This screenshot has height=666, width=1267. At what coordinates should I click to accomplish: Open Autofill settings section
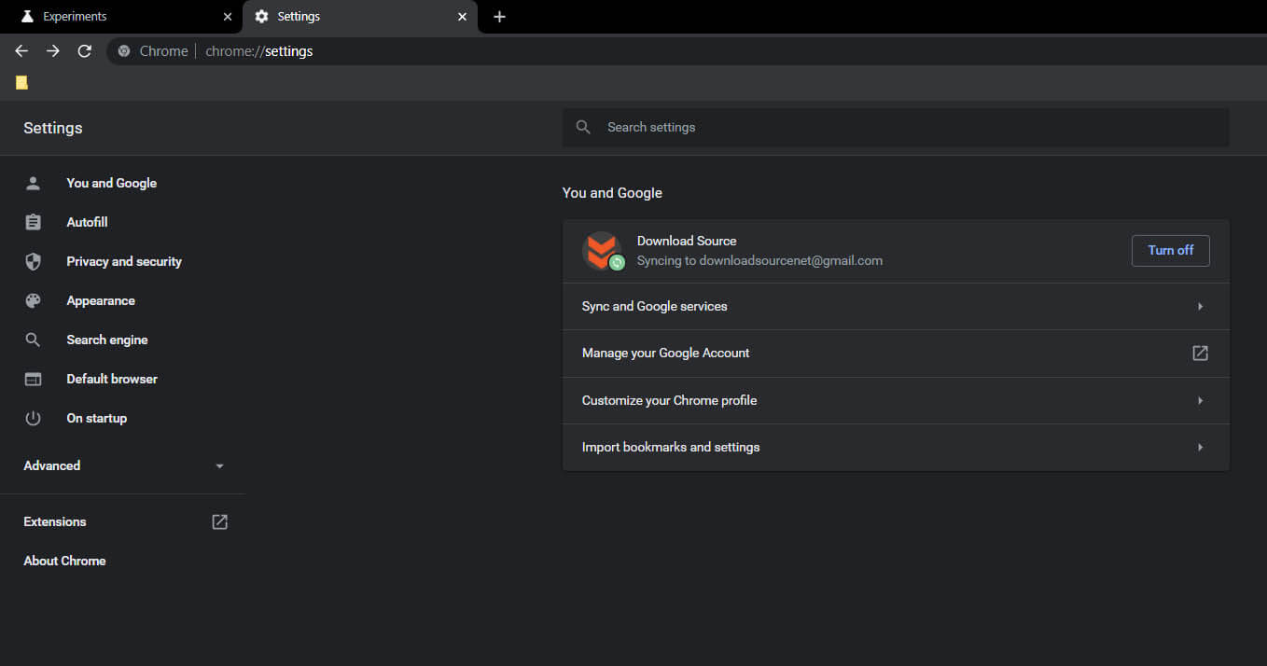pos(87,222)
